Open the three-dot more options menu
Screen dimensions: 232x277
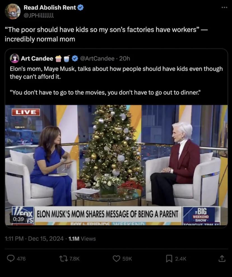click(x=224, y=7)
